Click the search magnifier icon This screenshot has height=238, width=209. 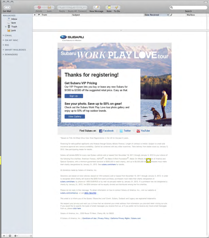[172, 7]
